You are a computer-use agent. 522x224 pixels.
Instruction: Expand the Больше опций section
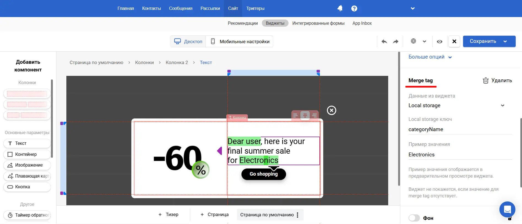(x=430, y=57)
